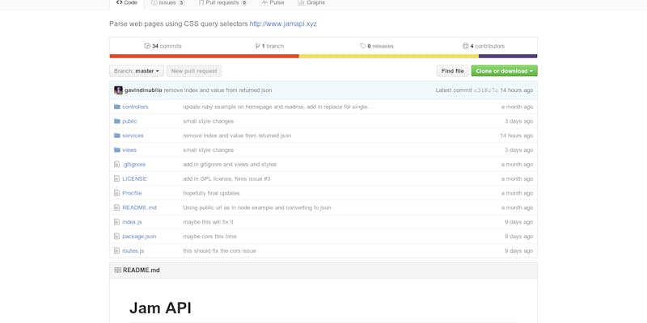Click the branch fork icon
This screenshot has width=647, height=323.
[258, 46]
